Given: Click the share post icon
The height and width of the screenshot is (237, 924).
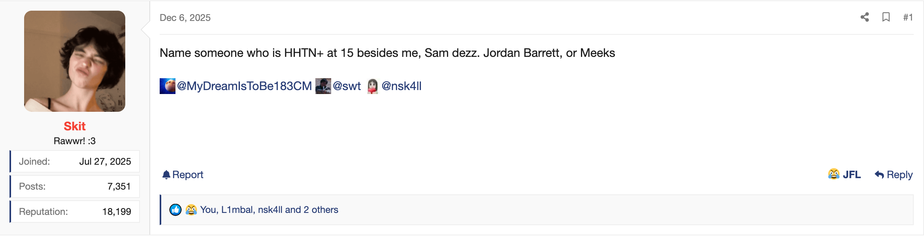Looking at the screenshot, I should [865, 17].
